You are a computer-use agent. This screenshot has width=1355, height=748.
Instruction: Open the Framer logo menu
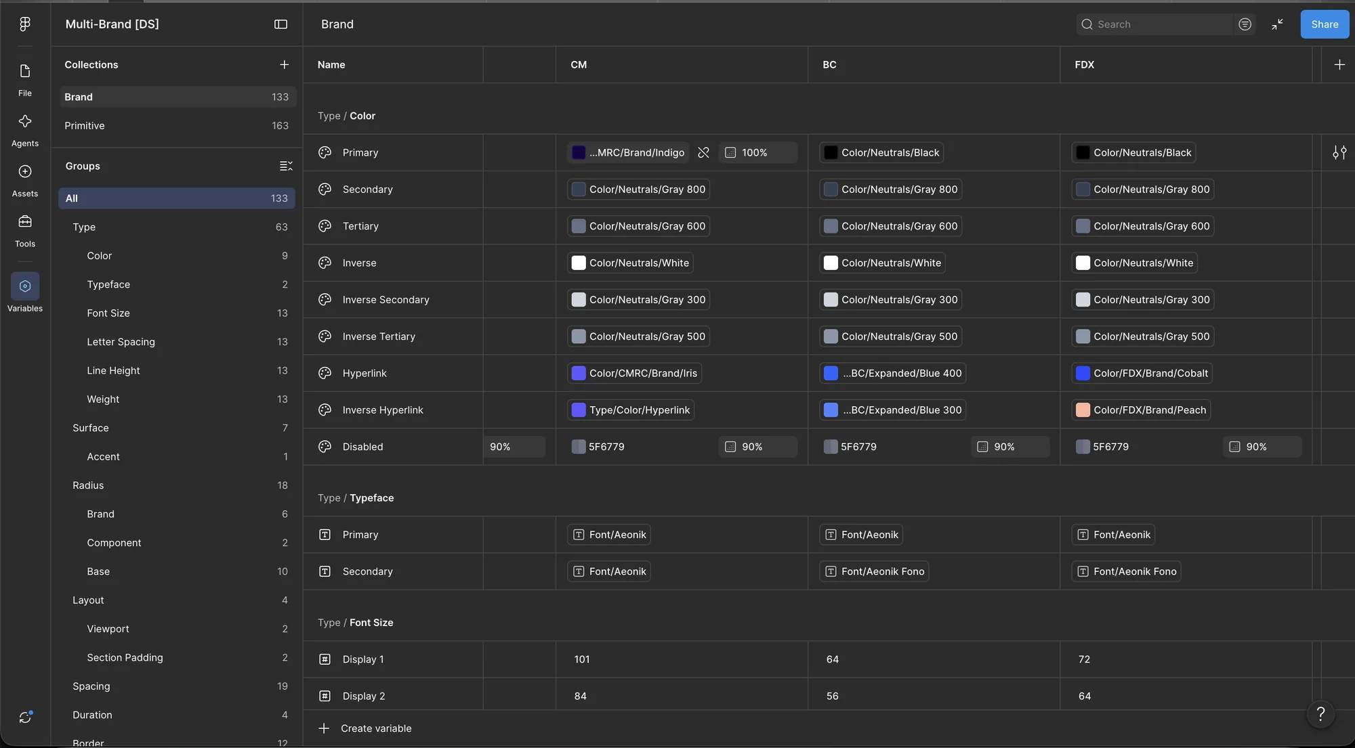tap(25, 24)
